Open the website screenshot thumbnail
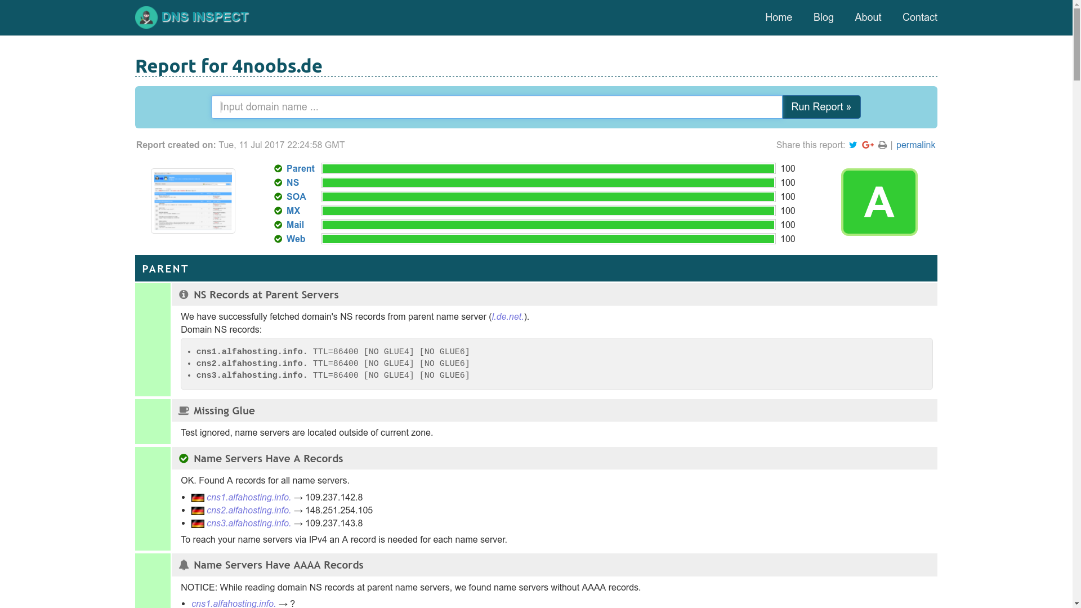 click(193, 201)
